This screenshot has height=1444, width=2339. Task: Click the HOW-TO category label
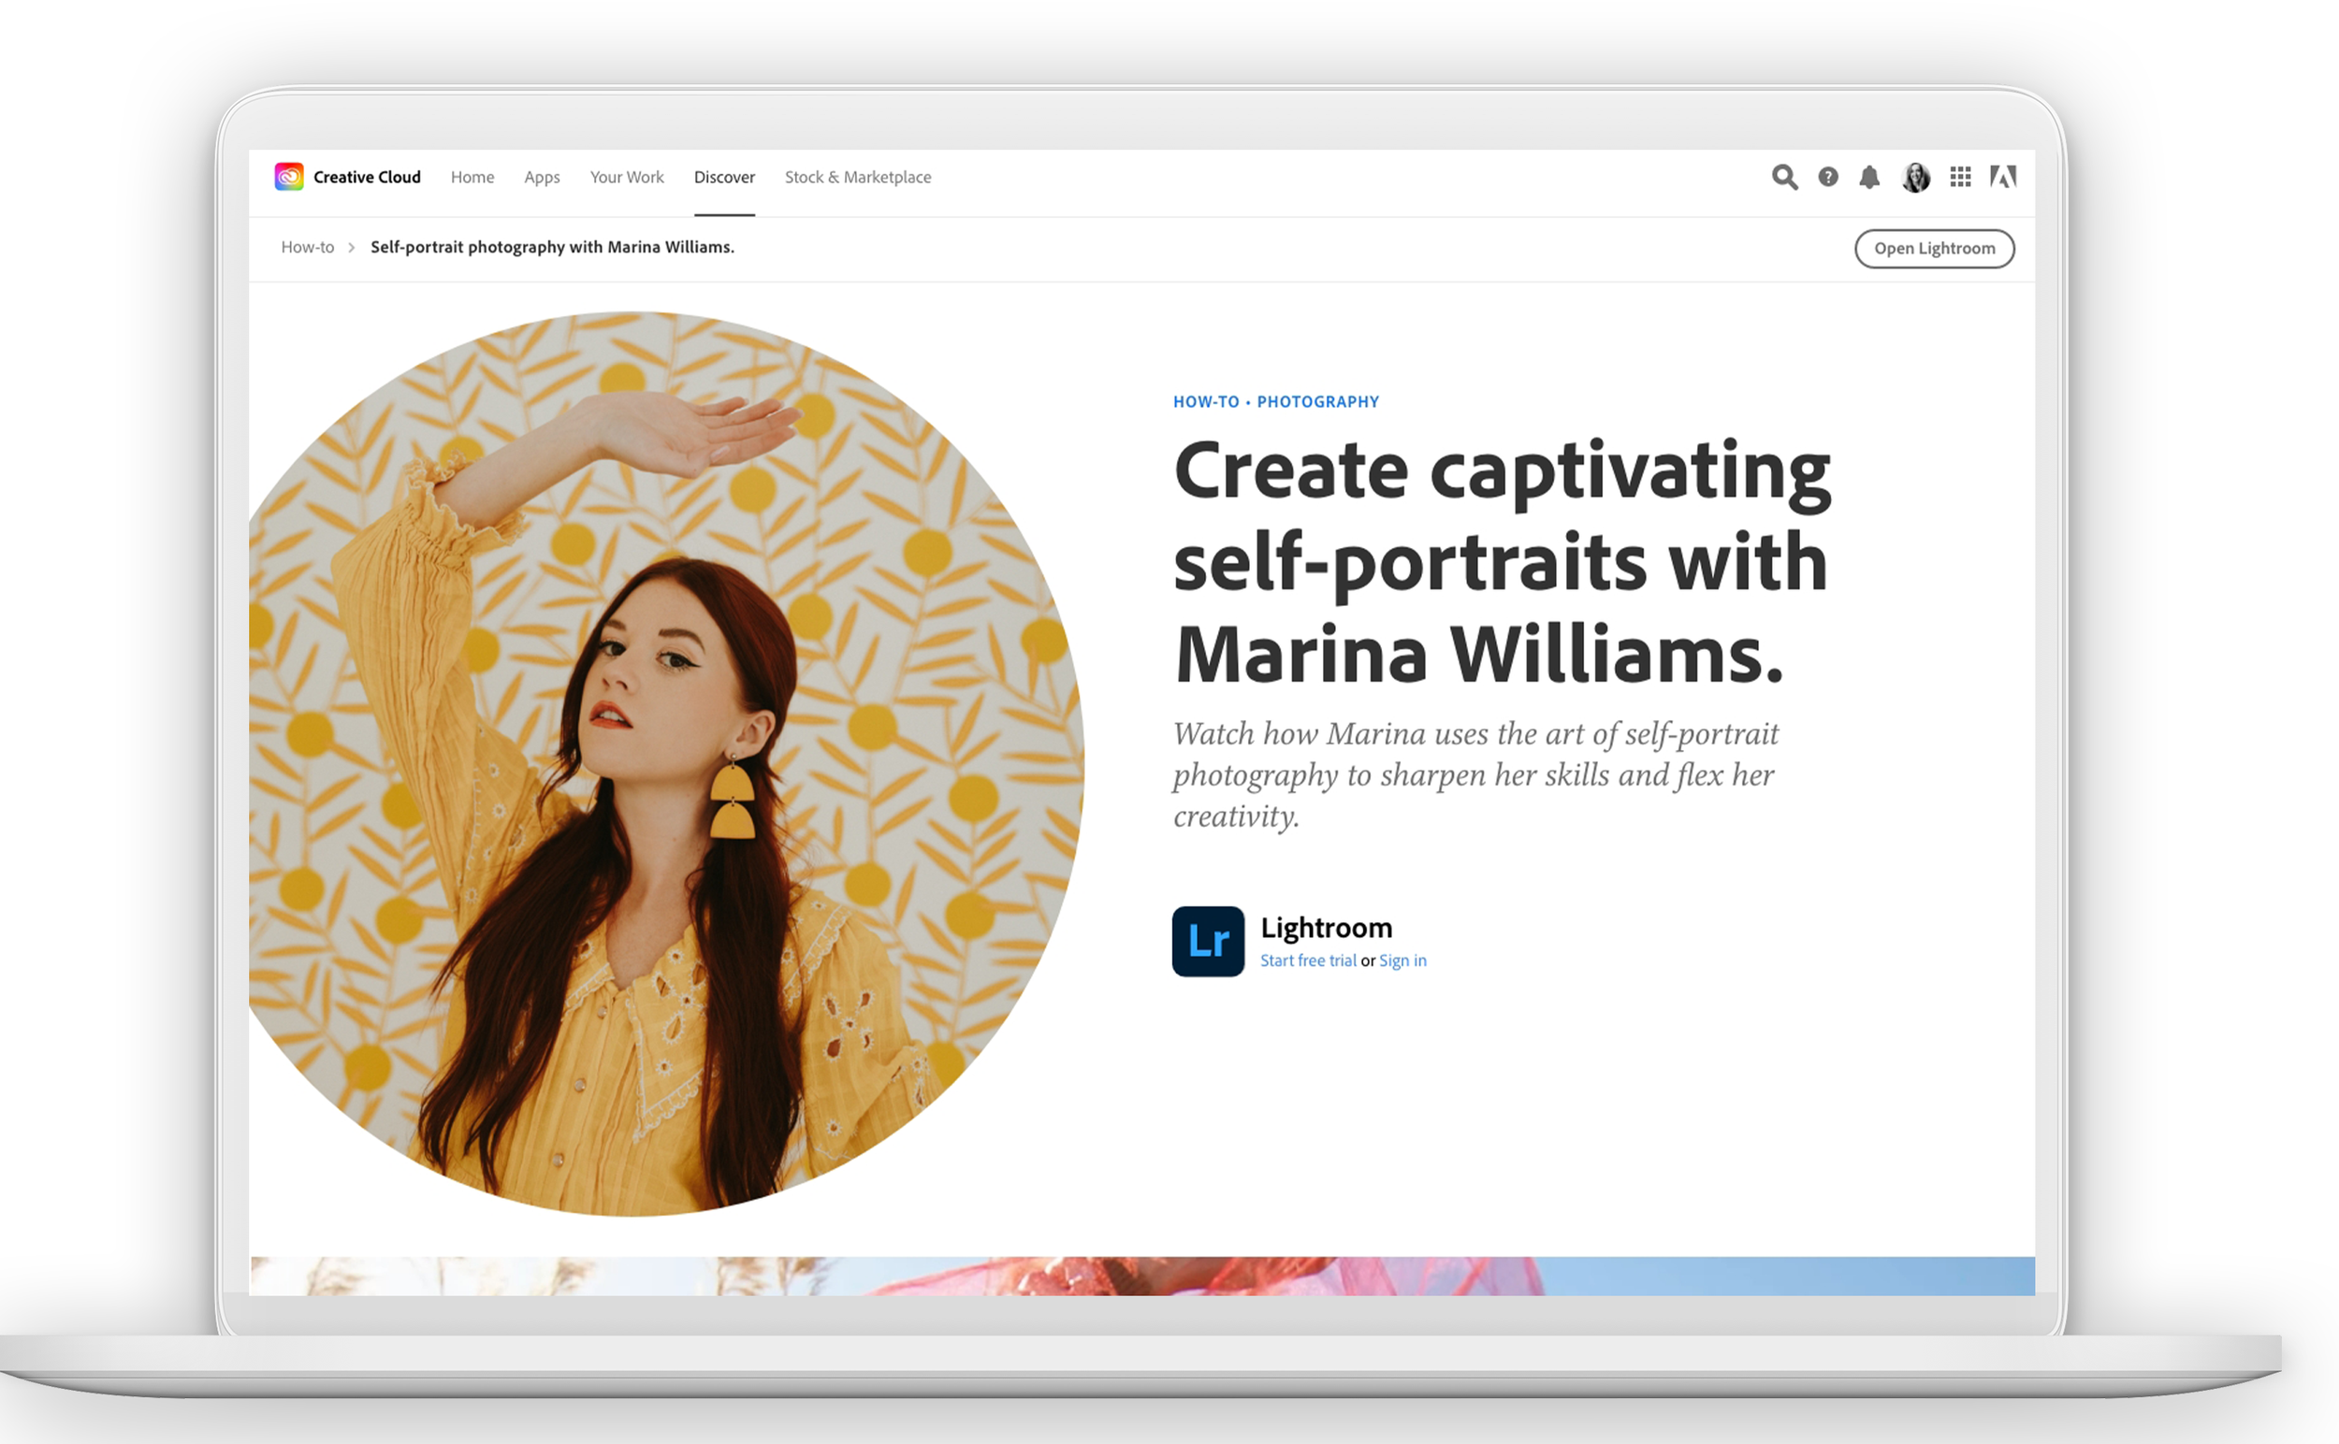(1206, 401)
